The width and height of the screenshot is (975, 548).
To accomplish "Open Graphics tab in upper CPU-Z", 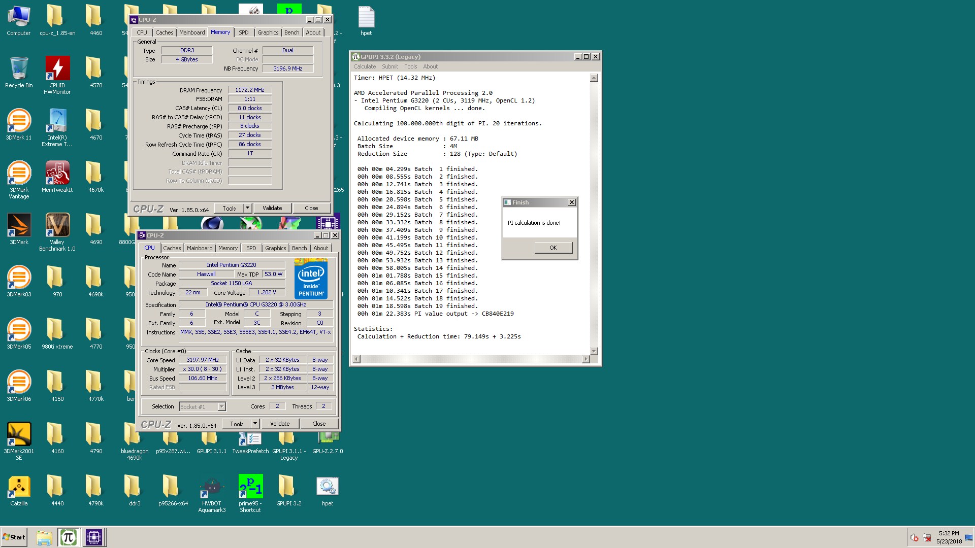I will pyautogui.click(x=268, y=32).
